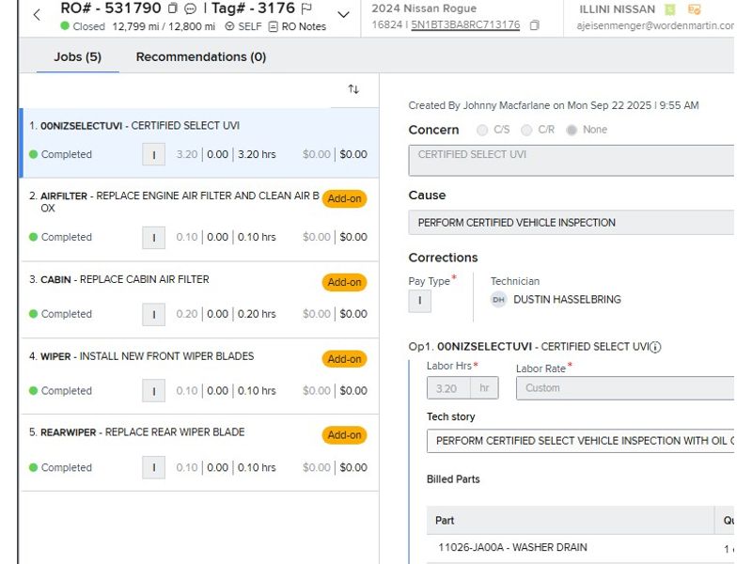The image size is (752, 564).
Task: Open the Labor Rate Custom dropdown
Action: point(625,387)
